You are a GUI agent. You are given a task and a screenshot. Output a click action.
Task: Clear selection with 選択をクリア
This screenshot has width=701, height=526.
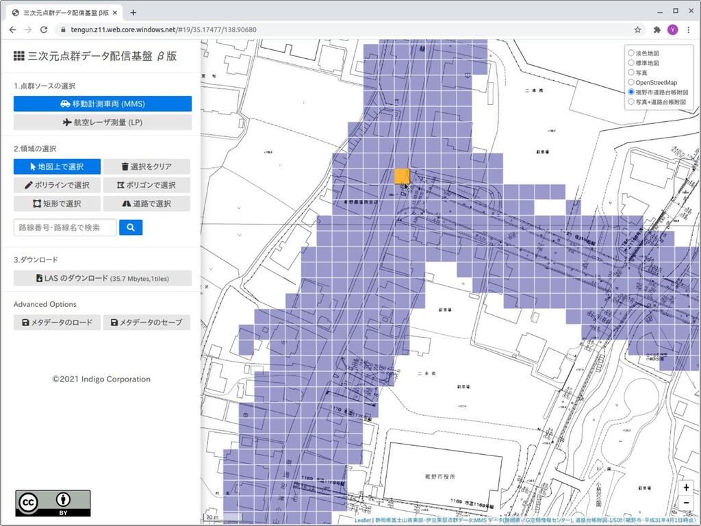[x=146, y=166]
